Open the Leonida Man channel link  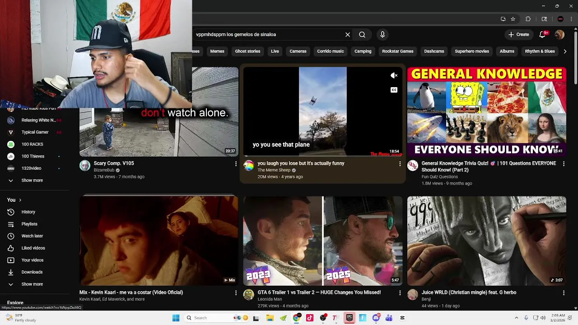(x=270, y=299)
